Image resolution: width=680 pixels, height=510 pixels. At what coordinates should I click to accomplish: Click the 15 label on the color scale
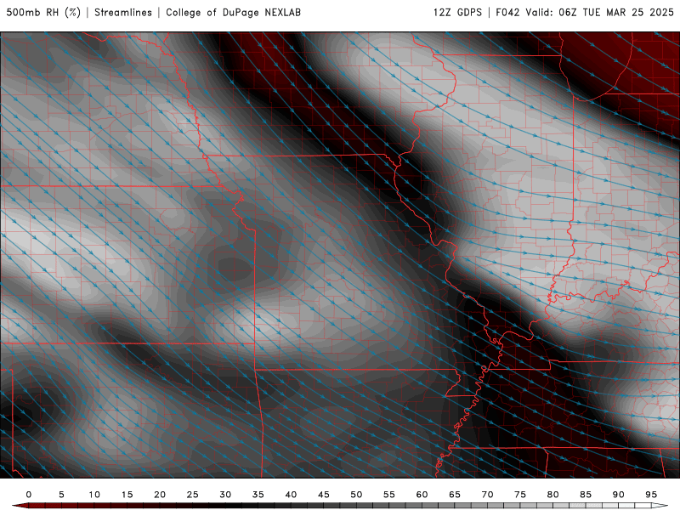(x=127, y=495)
